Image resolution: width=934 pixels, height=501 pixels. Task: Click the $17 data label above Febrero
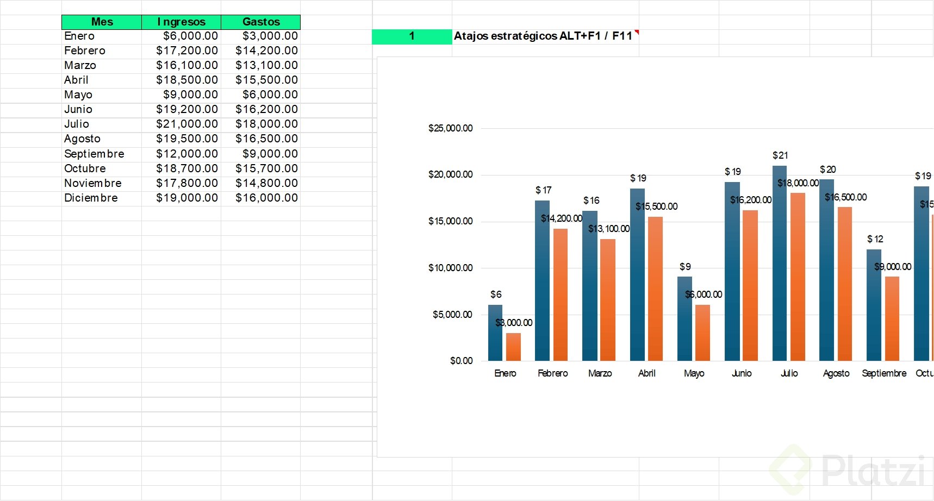tap(544, 190)
